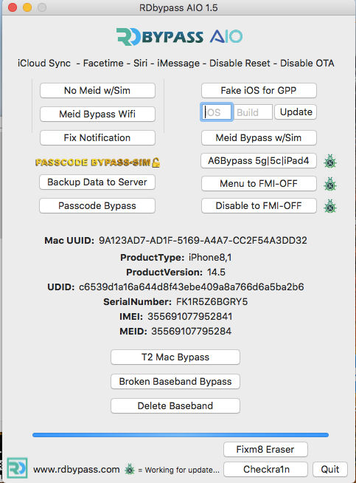
Task: Click the bug icon beside A6Bypass button
Action: pos(330,161)
